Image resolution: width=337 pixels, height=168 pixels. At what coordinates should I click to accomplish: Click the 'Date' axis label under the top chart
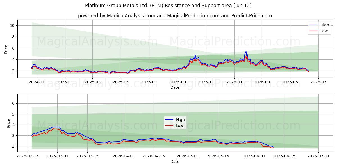[x=175, y=87]
